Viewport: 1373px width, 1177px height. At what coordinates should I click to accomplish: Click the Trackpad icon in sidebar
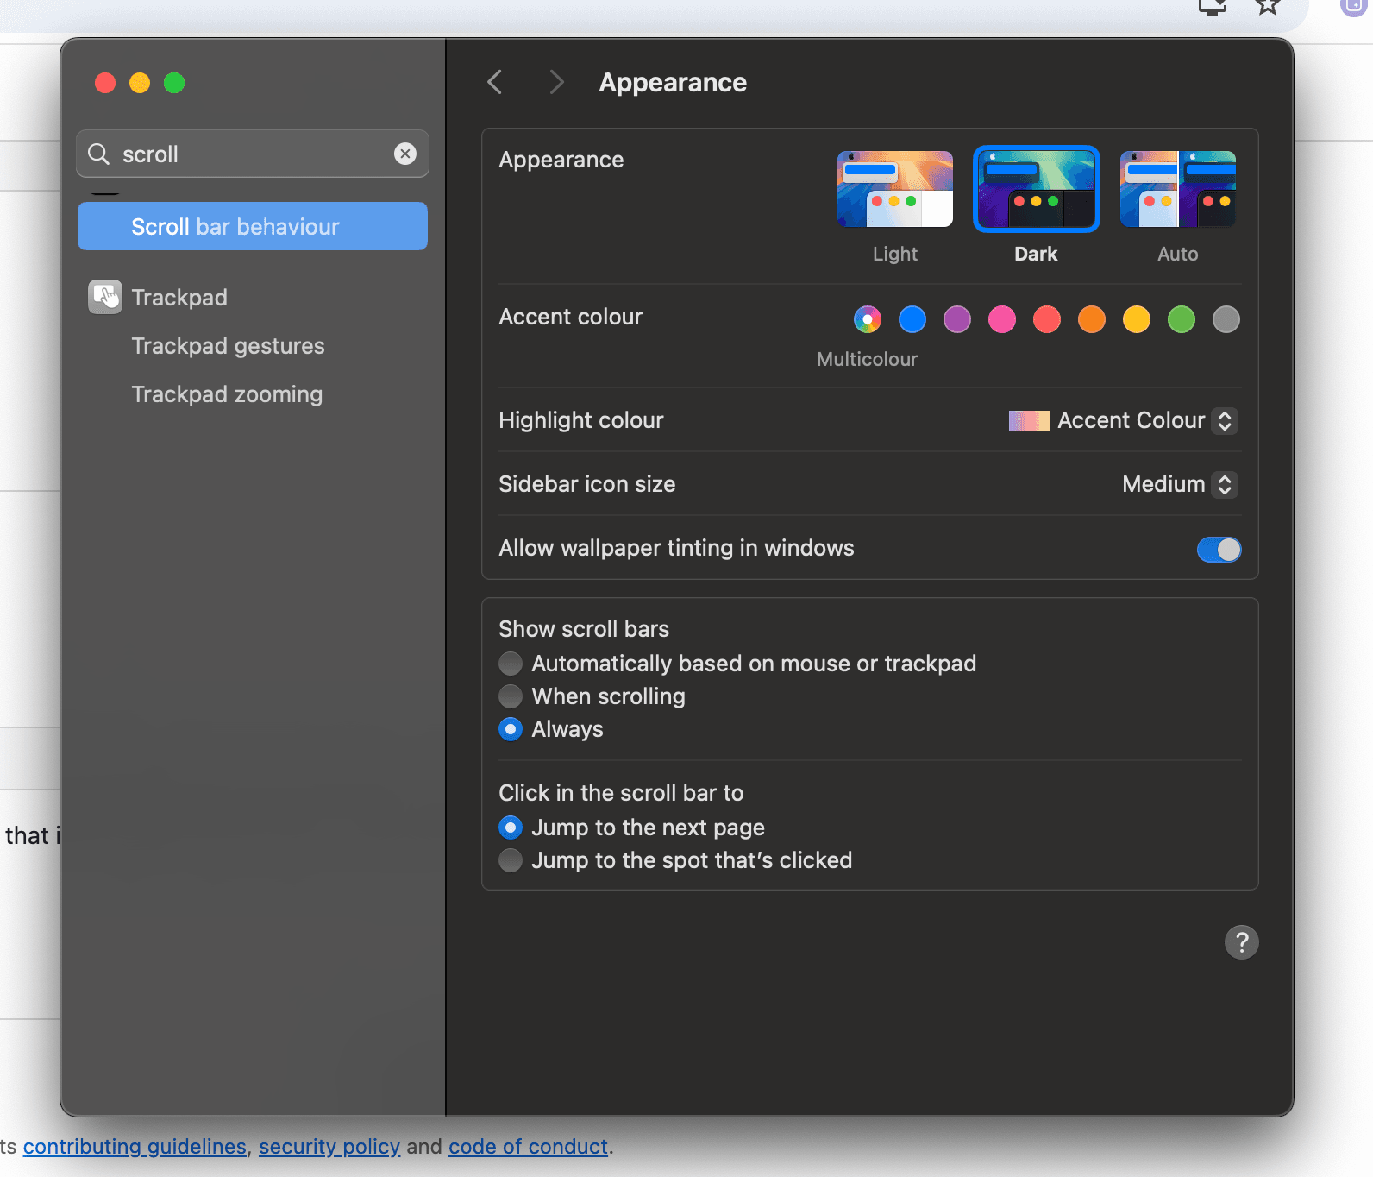(105, 298)
